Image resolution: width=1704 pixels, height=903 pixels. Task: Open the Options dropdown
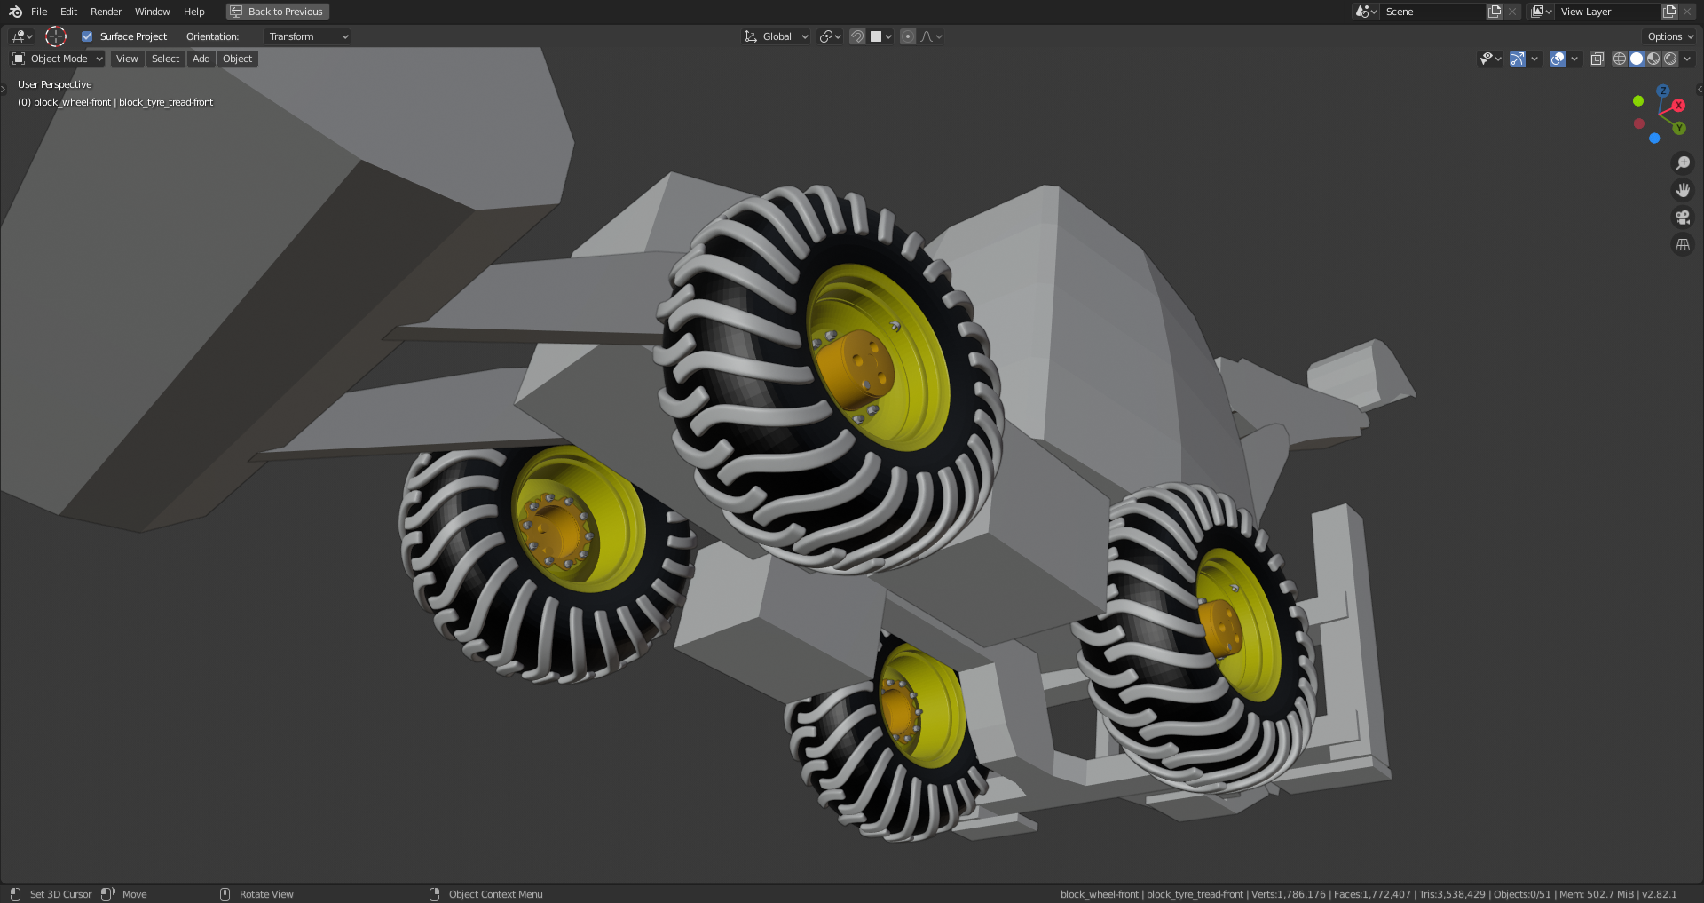(x=1670, y=36)
